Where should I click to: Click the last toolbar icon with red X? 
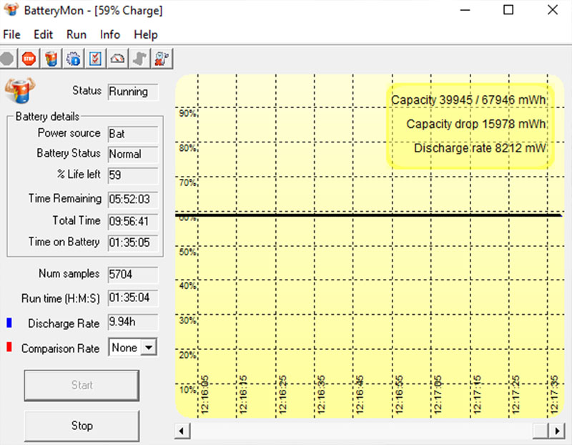click(x=162, y=59)
